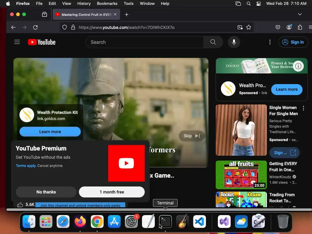The image size is (312, 234).
Task: Like the video with thumbs up
Action: click(x=20, y=204)
